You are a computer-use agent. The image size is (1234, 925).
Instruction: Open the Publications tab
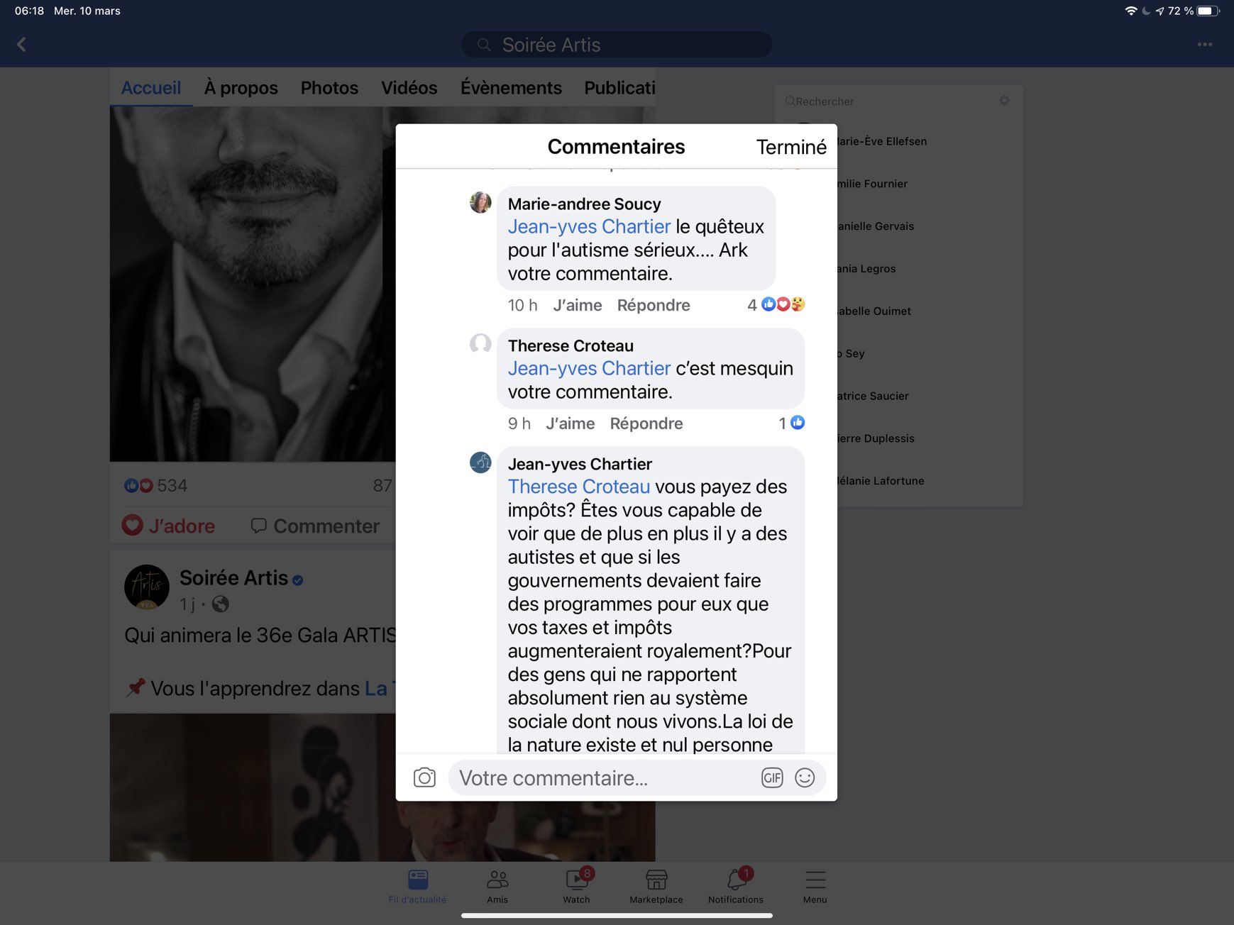click(x=619, y=88)
